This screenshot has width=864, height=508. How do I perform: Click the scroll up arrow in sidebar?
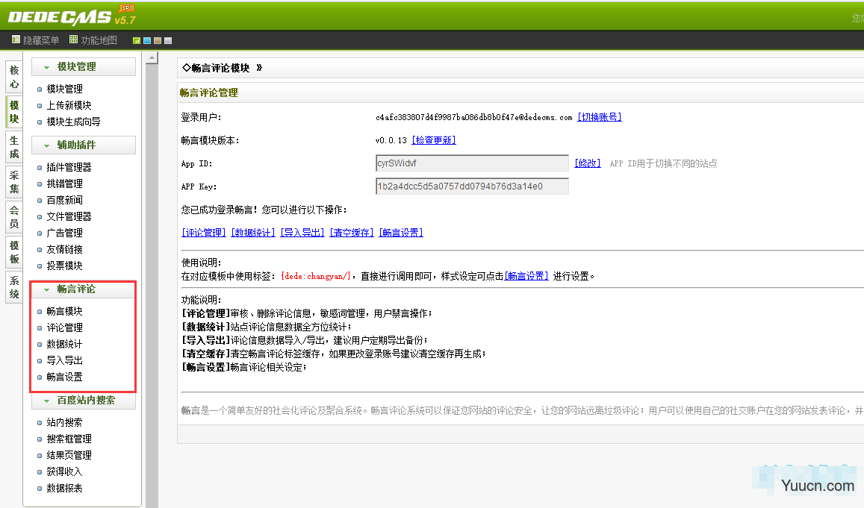tap(152, 58)
